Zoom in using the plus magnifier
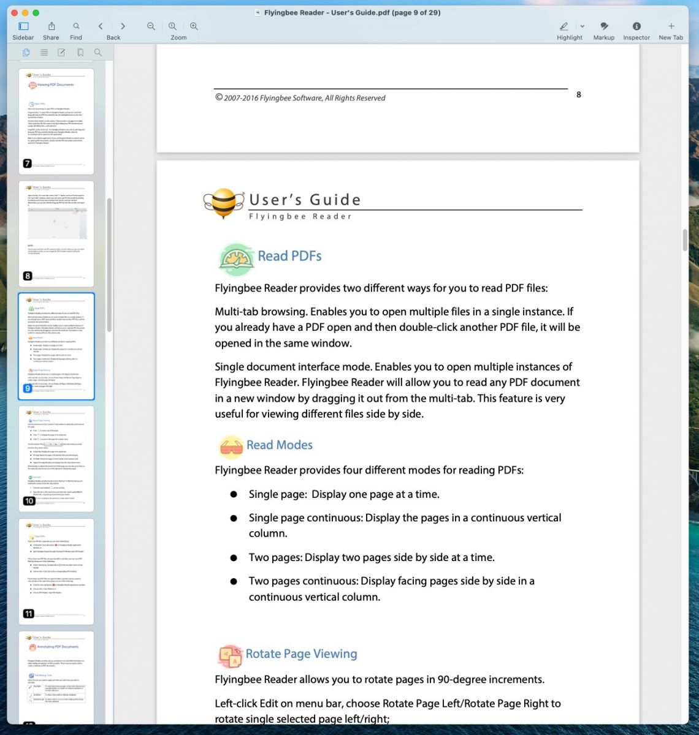 click(194, 26)
